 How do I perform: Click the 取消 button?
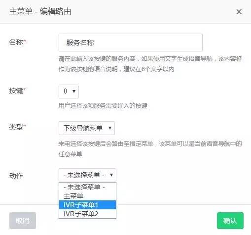click(x=23, y=221)
